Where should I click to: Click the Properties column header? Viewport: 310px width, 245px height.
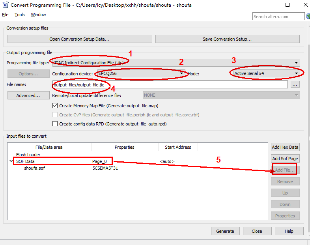click(125, 147)
